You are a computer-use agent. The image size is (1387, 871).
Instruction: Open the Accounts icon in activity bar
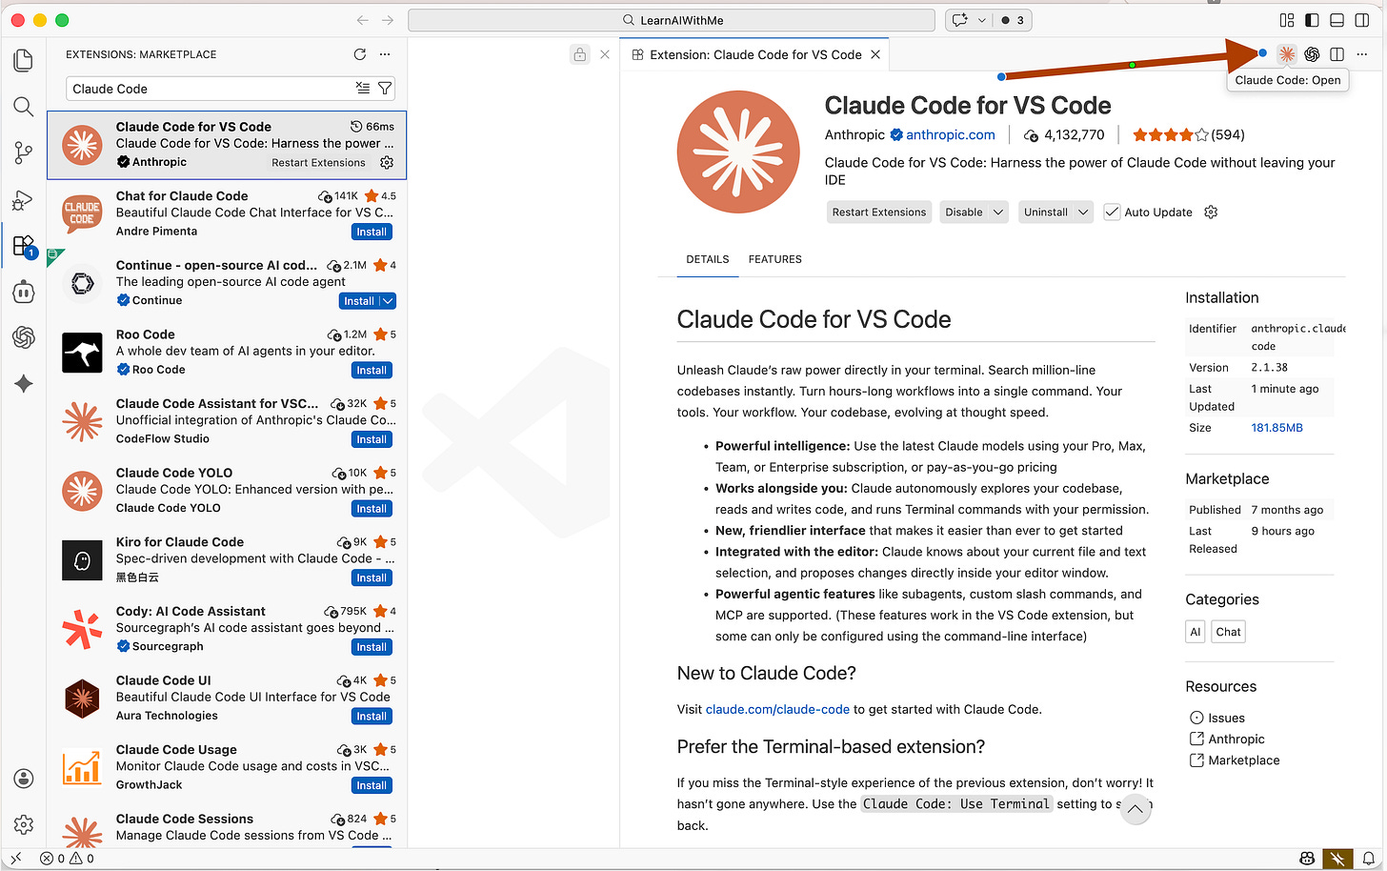pyautogui.click(x=24, y=779)
